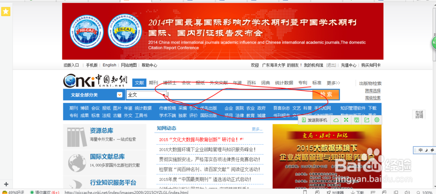436x194 pixels.
Task: Click 手机知网 in blue navigation bar
Action: click(323, 108)
